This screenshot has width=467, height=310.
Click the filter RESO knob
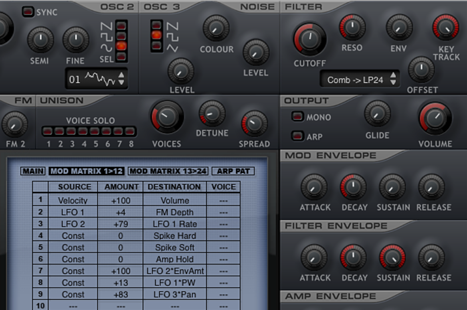click(352, 28)
